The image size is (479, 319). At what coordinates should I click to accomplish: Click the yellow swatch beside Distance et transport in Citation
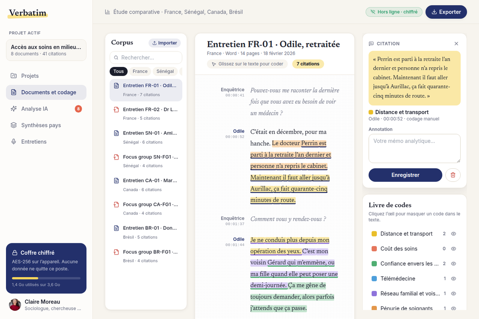pos(371,112)
